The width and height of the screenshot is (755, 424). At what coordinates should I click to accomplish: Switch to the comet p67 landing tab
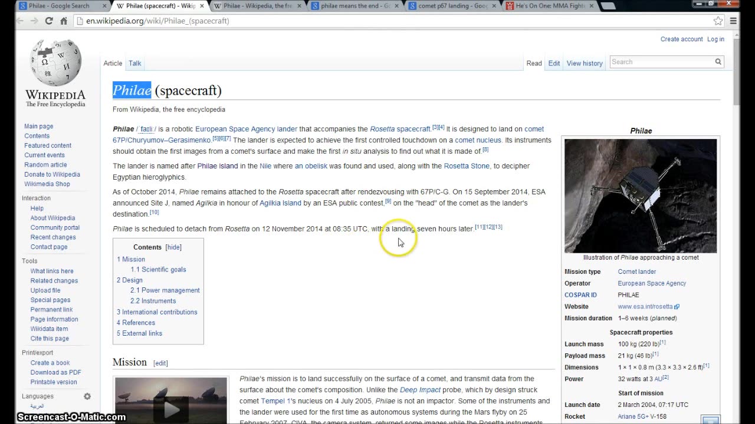pos(452,6)
